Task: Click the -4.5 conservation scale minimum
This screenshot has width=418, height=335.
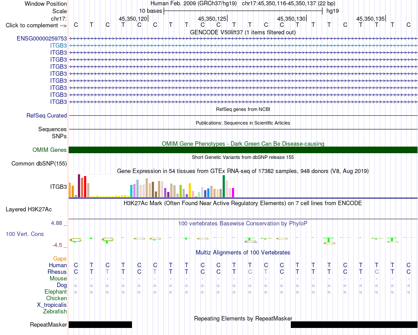Action: pos(57,245)
